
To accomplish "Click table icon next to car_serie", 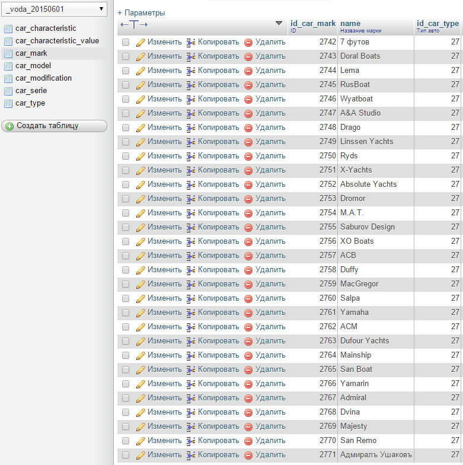I will click(x=8, y=91).
